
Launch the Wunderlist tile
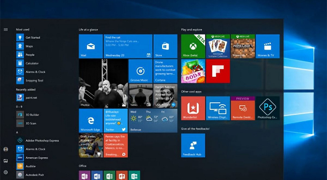(193, 108)
